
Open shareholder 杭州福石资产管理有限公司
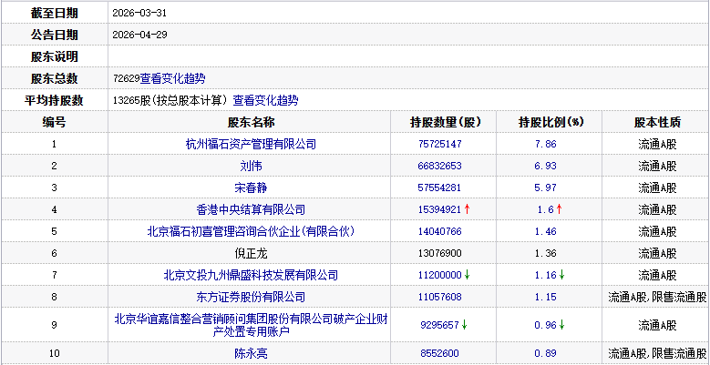coord(251,144)
